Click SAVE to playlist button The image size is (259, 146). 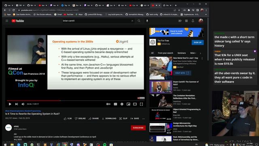coord(135,118)
